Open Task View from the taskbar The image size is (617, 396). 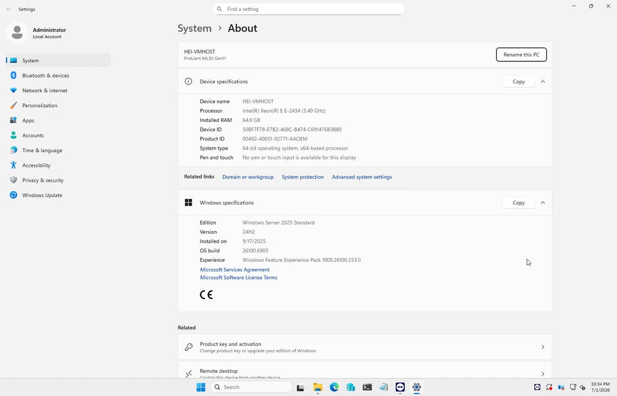(301, 388)
